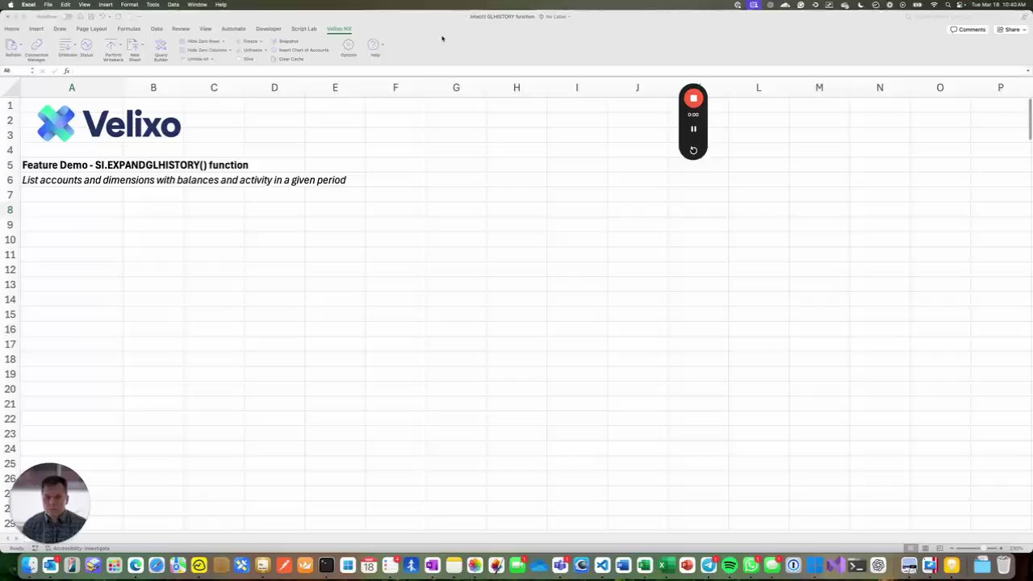Expand the Hide Zero Columns dropdown
This screenshot has width=1033, height=581.
tap(230, 50)
